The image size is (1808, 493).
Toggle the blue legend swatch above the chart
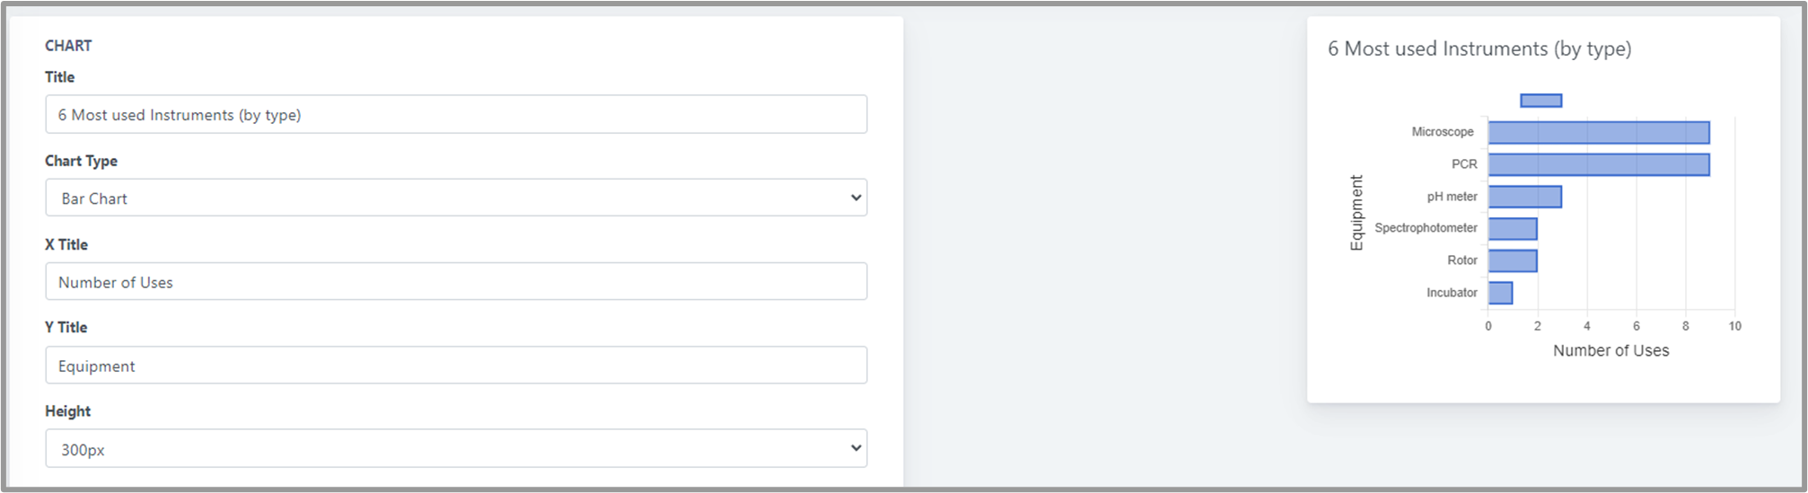1540,101
